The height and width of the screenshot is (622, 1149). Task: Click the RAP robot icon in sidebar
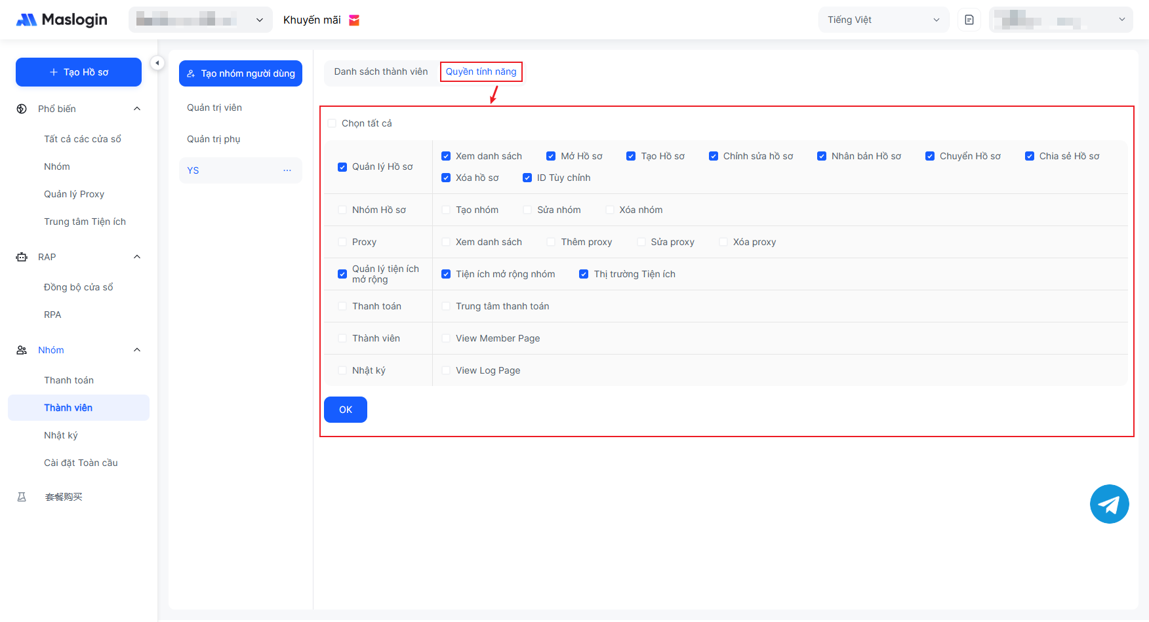tap(22, 257)
